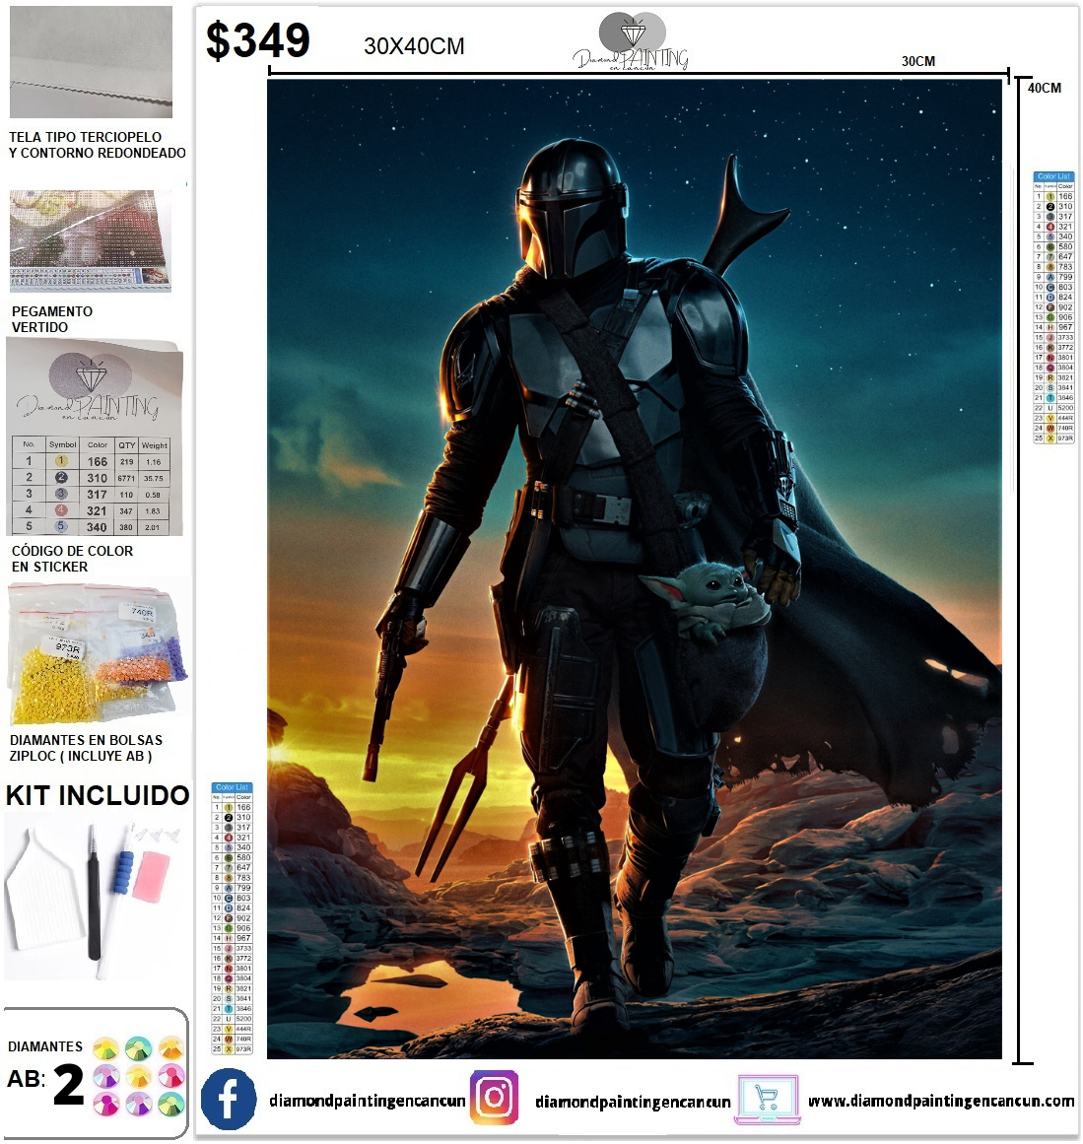Click the Color List chart at bottom left

[233, 918]
